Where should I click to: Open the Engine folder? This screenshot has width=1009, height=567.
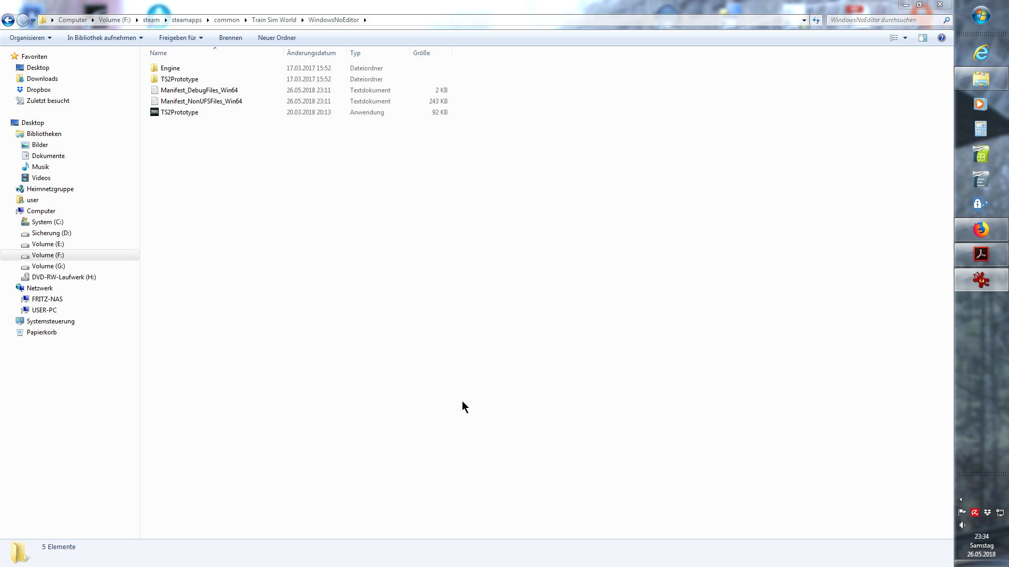170,68
